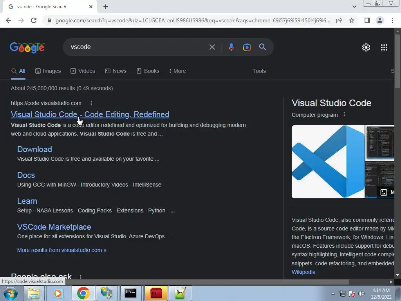
Task: Open Google apps grid
Action: coord(384,47)
